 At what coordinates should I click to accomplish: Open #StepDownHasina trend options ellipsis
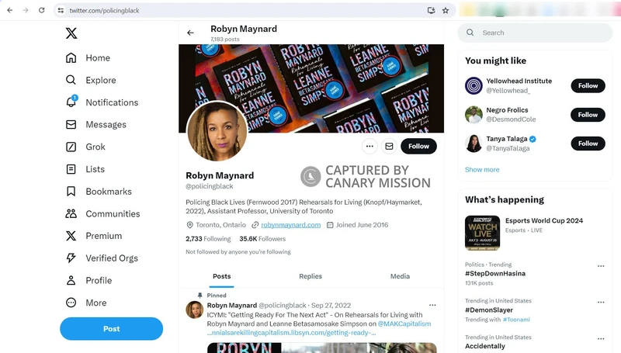tap(601, 266)
